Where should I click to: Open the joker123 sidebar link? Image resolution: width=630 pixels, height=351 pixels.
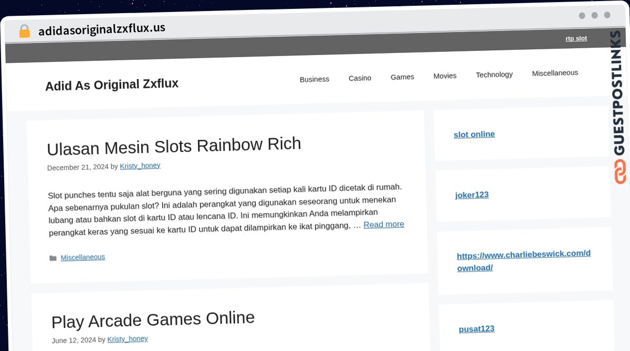point(472,195)
